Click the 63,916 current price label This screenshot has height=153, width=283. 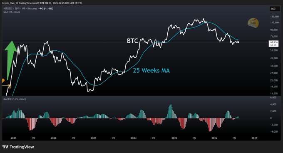tap(273, 43)
